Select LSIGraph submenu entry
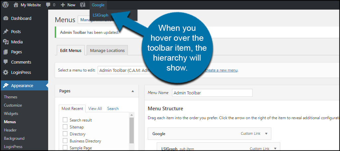The height and width of the screenshot is (151, 340). coord(100,15)
